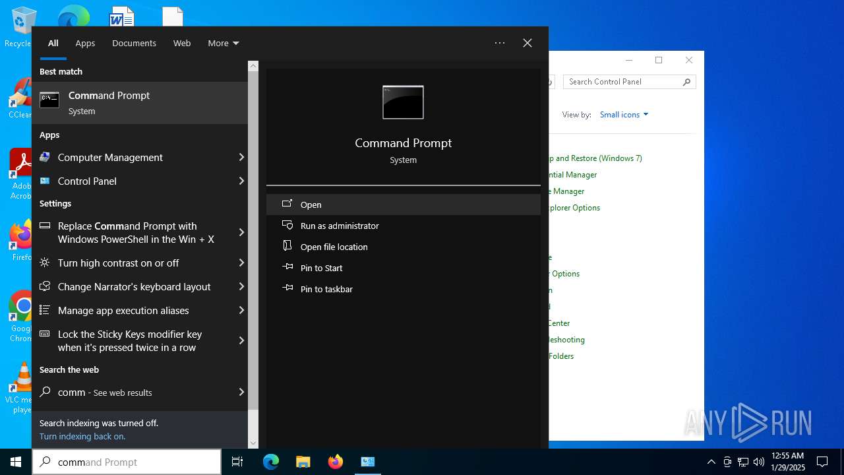
Task: Open the notification center icon
Action: point(822,462)
